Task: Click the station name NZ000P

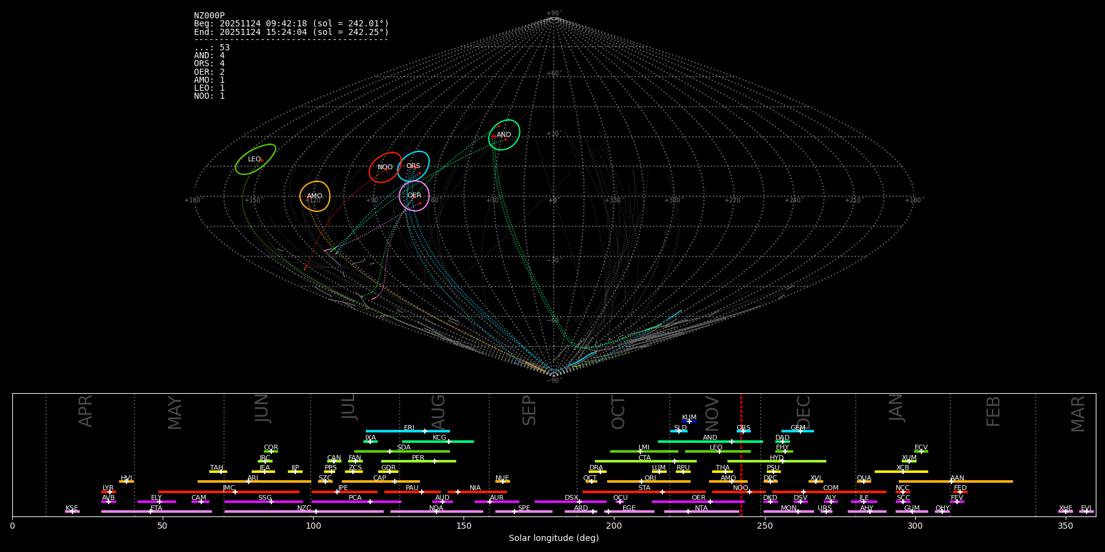Action: point(209,16)
